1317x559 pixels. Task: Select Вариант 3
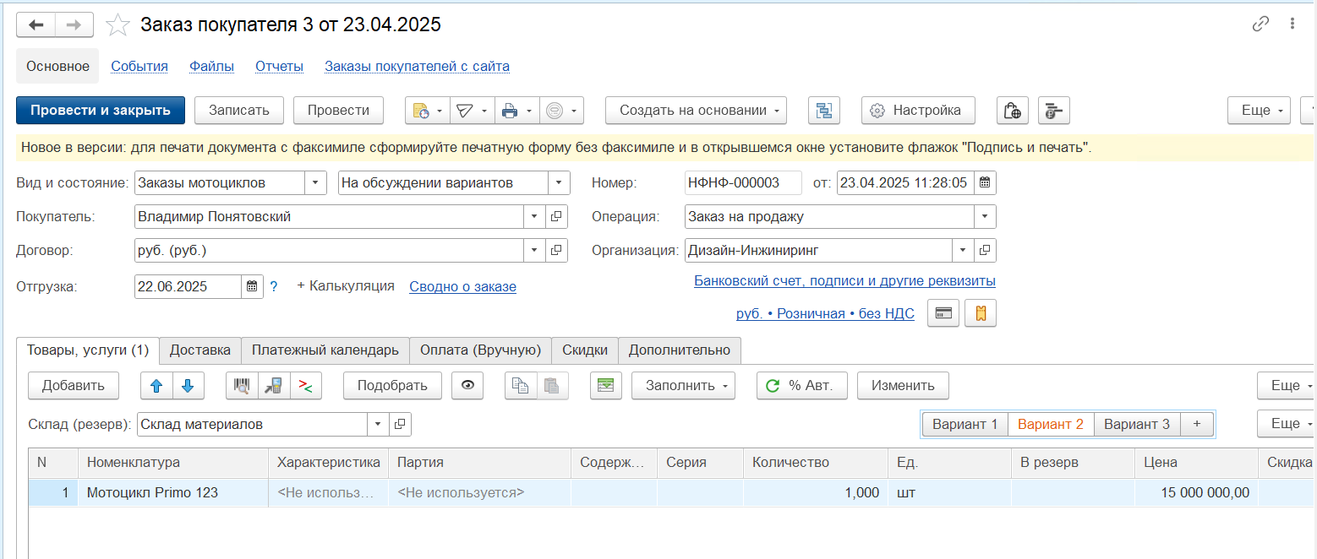click(x=1137, y=425)
